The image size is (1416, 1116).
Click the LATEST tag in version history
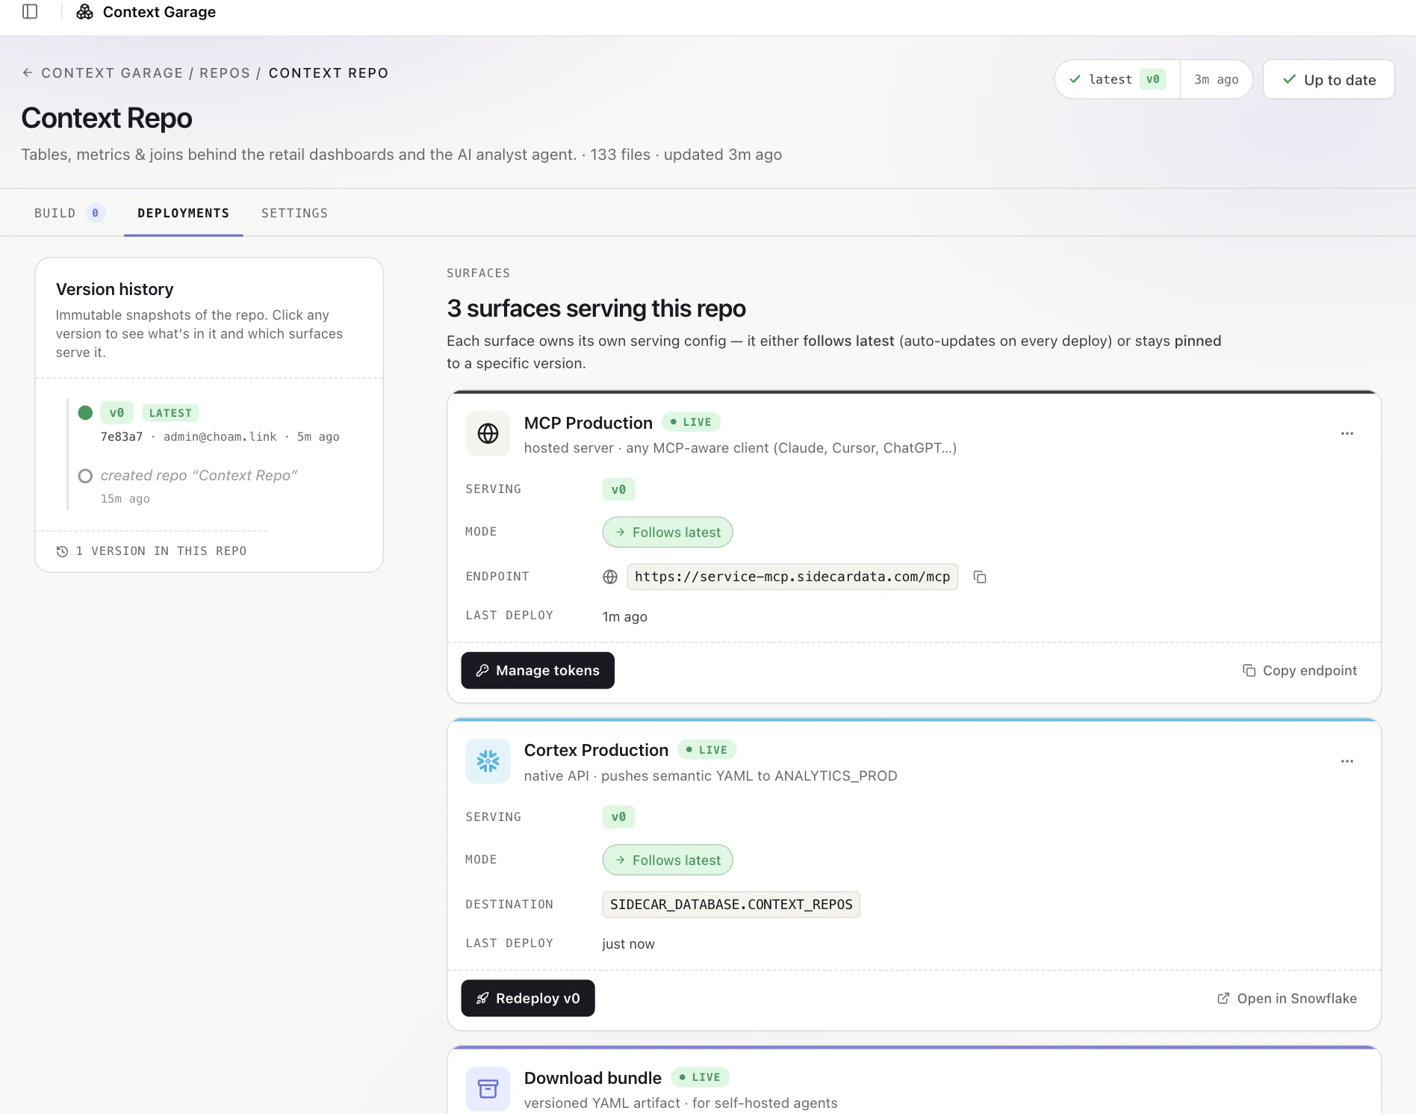pos(170,413)
